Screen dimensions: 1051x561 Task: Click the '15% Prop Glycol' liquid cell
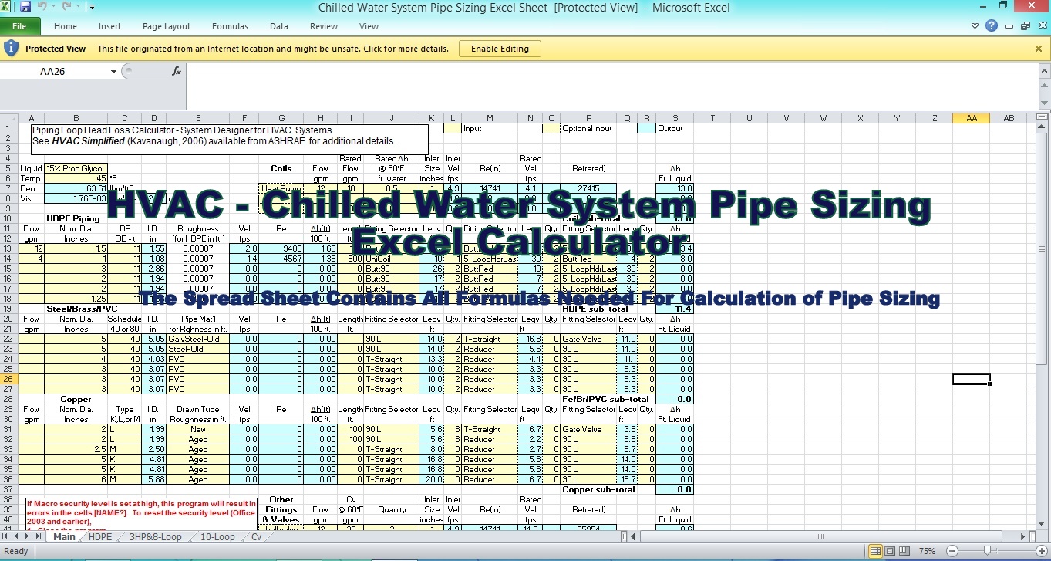click(76, 168)
